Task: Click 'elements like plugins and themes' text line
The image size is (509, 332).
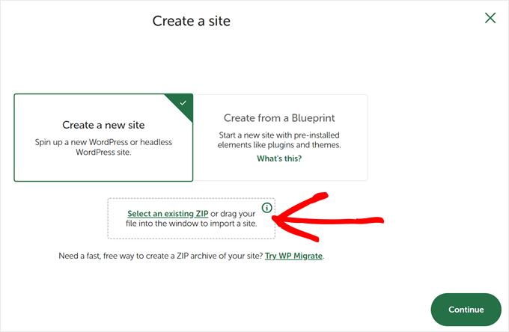Action: click(x=280, y=145)
